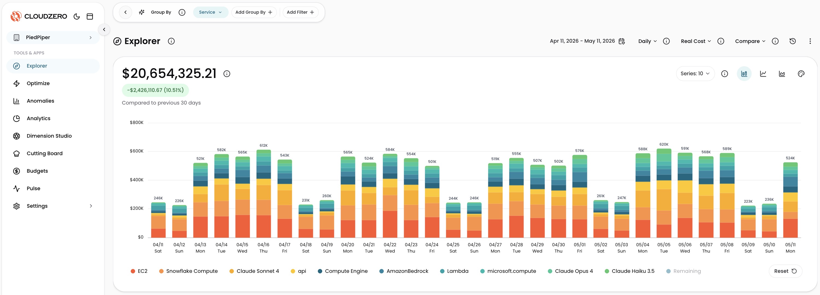Click the history clock icon
The width and height of the screenshot is (820, 295).
pos(793,41)
